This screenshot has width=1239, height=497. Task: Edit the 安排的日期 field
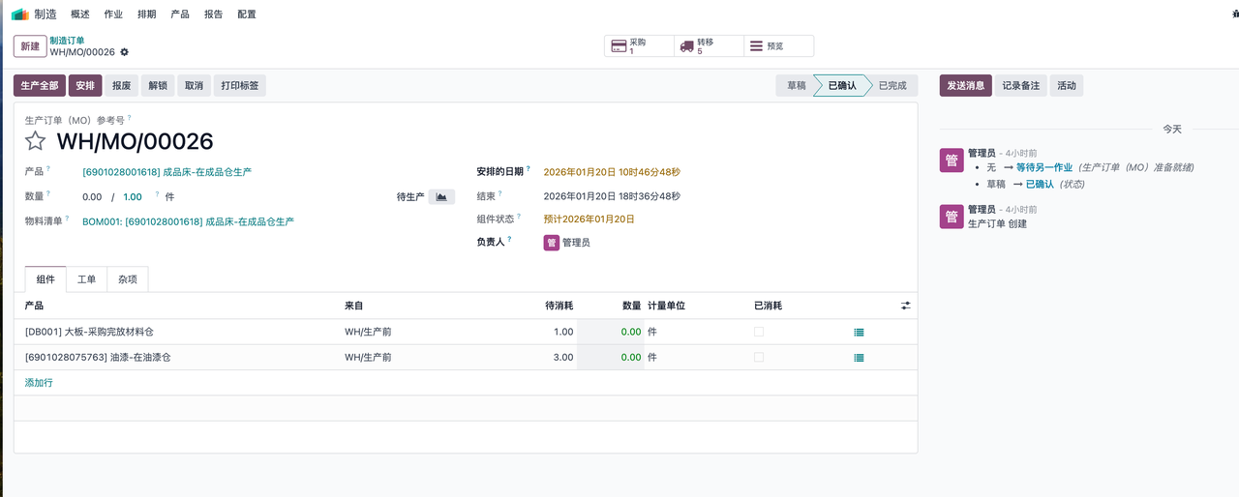click(x=612, y=171)
